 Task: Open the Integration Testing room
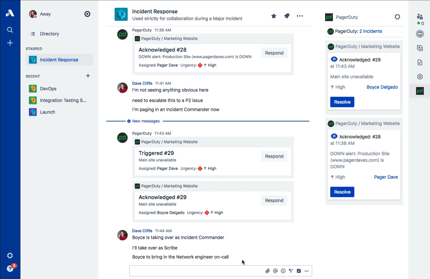click(x=59, y=100)
